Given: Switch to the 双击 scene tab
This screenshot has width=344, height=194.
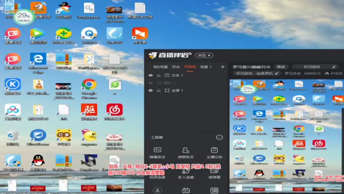Looking at the screenshot, I should coord(176,67).
